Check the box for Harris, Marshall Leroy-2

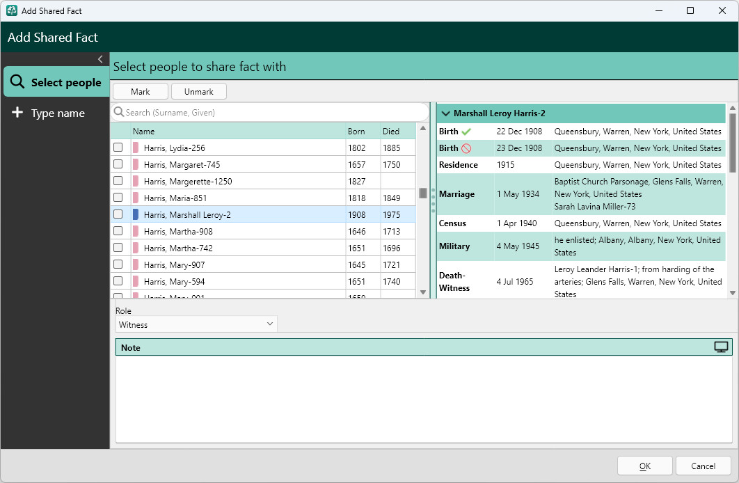pos(118,214)
